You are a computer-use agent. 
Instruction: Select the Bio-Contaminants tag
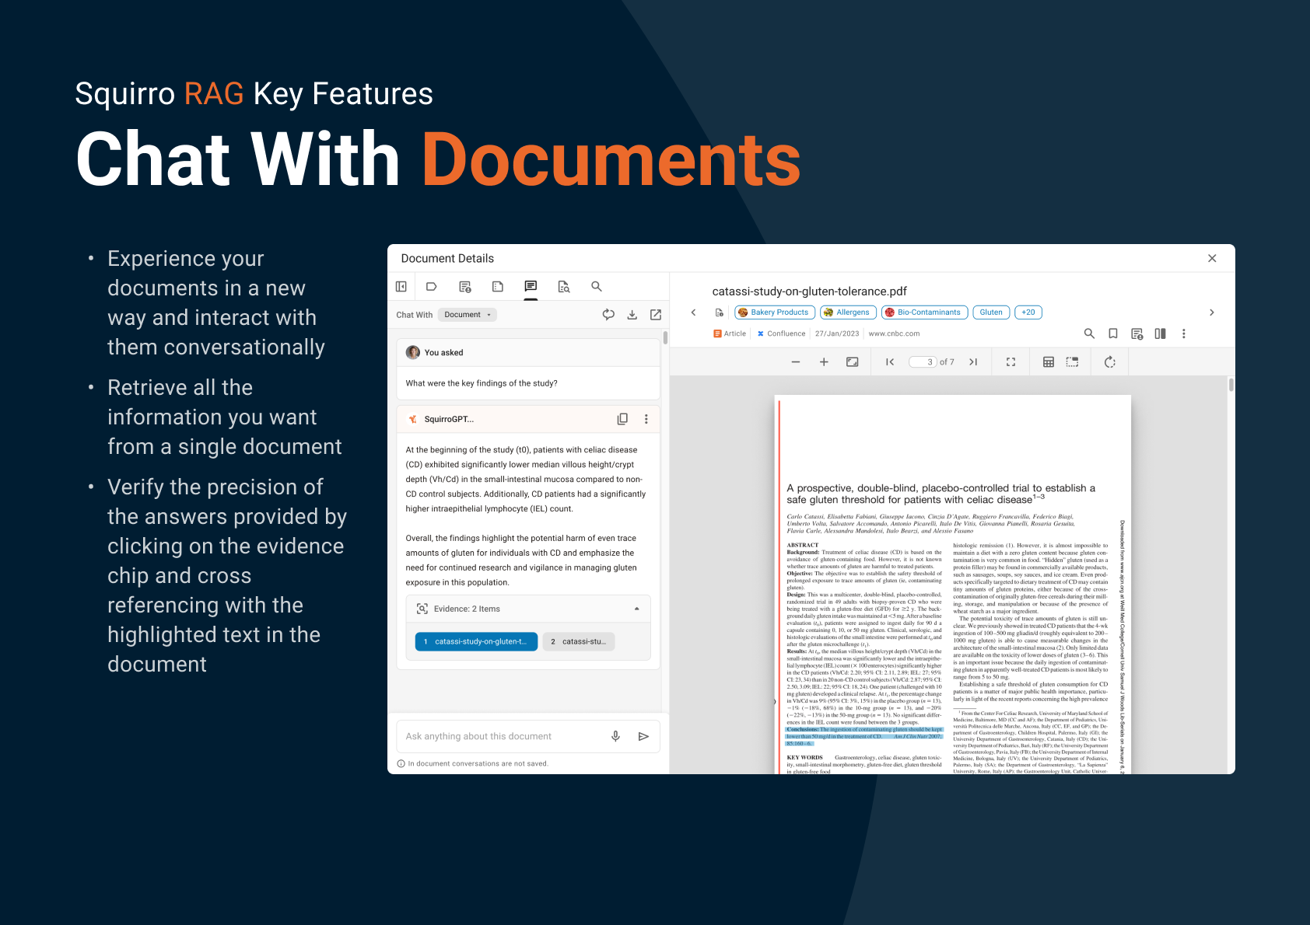click(x=924, y=312)
